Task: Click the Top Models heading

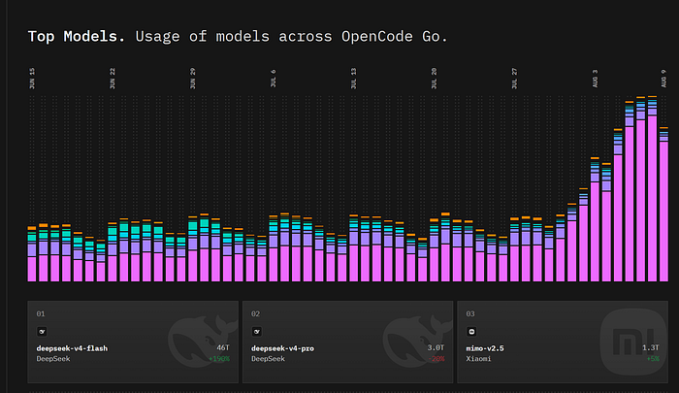Action: click(77, 37)
